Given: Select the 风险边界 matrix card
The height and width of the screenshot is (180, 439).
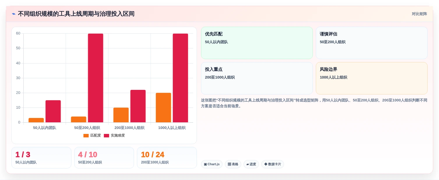Looking at the screenshot, I should (371, 78).
